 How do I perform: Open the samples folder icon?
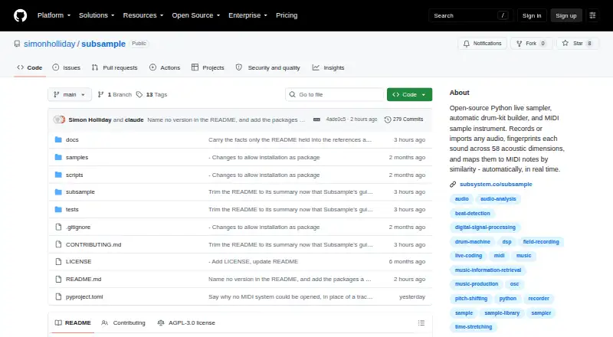[58, 157]
